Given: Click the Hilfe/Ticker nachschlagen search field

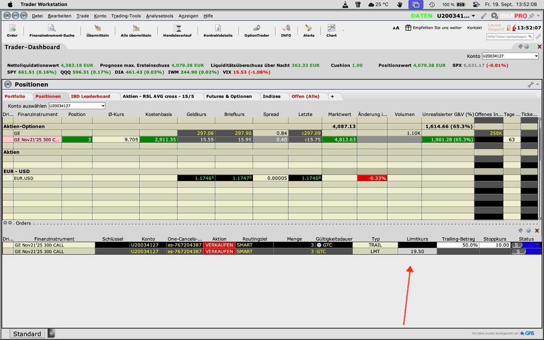Looking at the screenshot, I should pyautogui.click(x=509, y=37).
